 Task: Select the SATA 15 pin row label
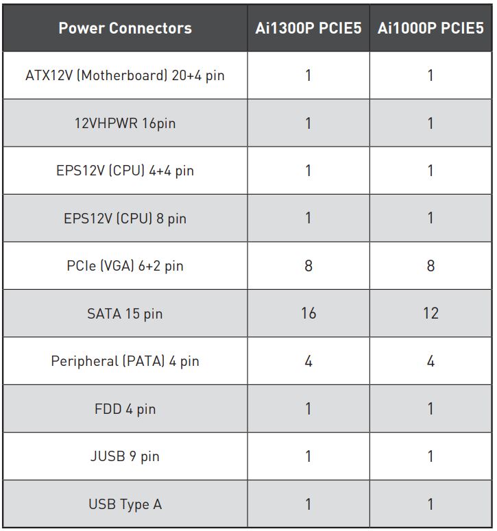pyautogui.click(x=125, y=313)
